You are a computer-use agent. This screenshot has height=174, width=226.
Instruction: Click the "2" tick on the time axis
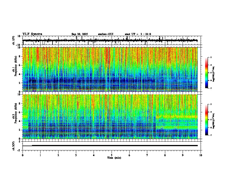58,155
